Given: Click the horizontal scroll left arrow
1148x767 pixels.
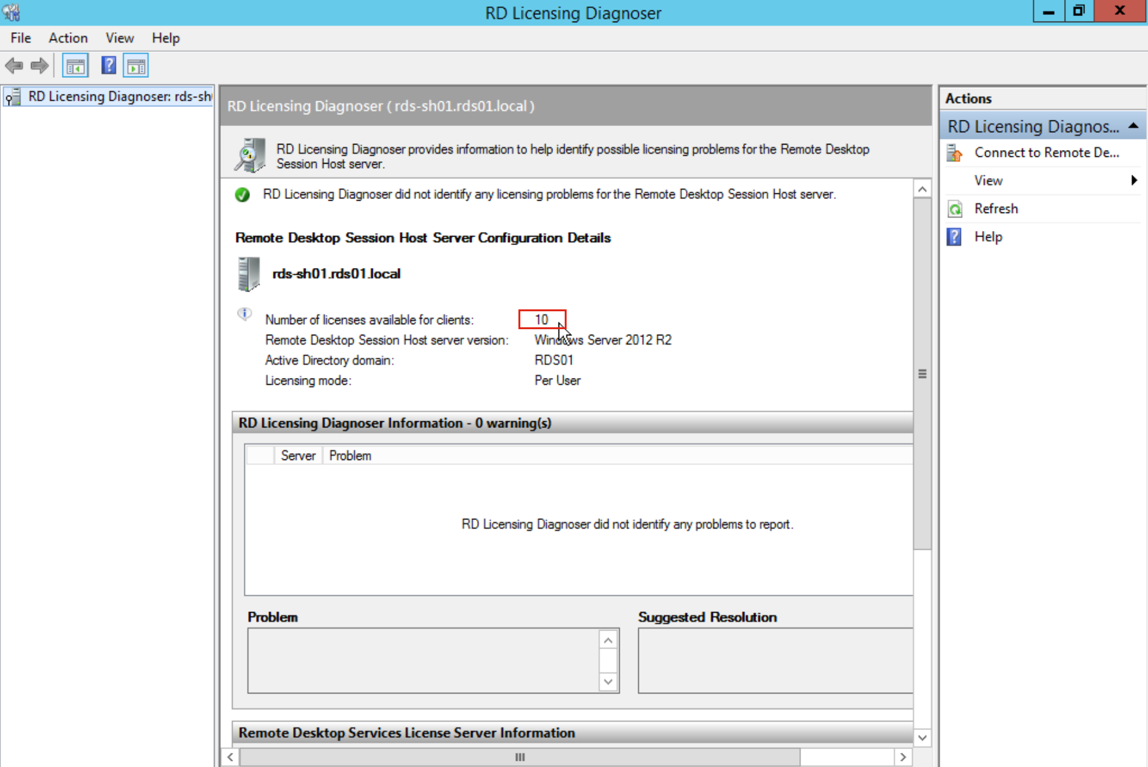Looking at the screenshot, I should pyautogui.click(x=230, y=757).
